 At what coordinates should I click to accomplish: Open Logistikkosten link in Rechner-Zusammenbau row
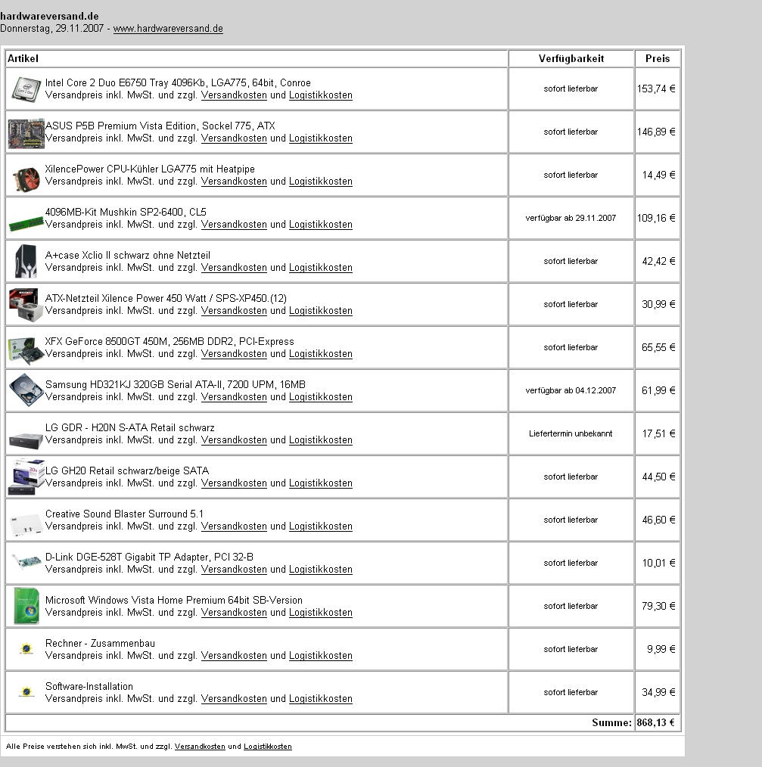coord(321,656)
